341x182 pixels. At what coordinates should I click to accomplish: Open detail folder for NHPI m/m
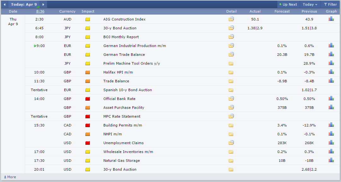(x=231, y=134)
